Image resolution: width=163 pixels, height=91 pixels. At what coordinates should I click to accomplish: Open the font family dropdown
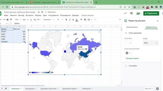point(49,20)
